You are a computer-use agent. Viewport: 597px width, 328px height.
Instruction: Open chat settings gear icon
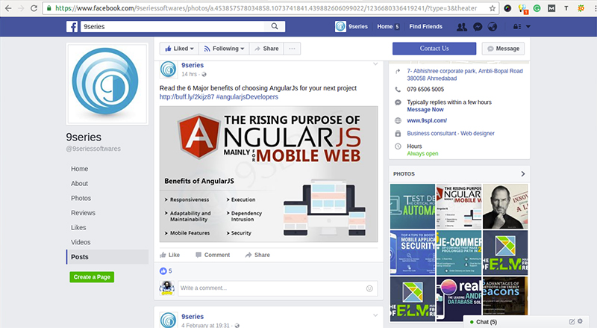(x=580, y=321)
